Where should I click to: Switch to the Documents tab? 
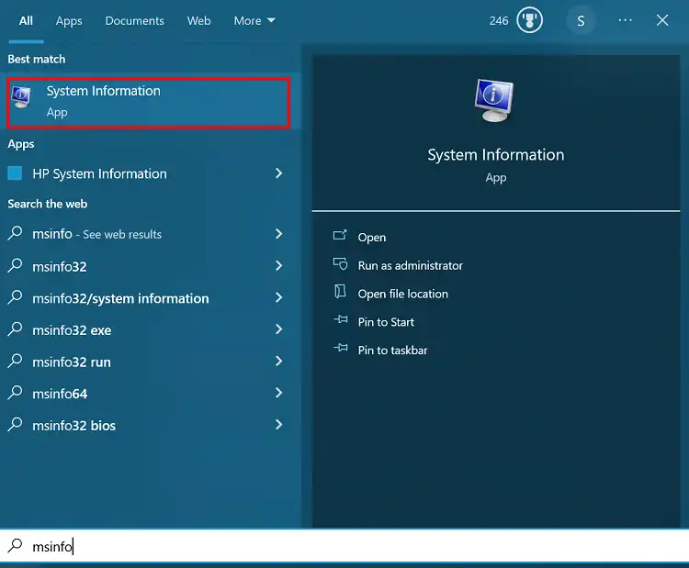point(134,20)
